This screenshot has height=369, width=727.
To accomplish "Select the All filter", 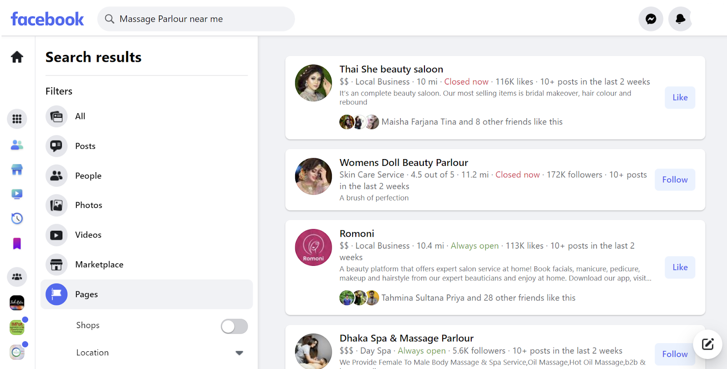I will pos(146,116).
